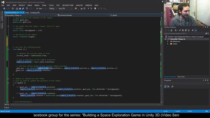Click the Collapse All icon in Solution Explorer
This screenshot has width=210, height=118.
tap(186, 30)
